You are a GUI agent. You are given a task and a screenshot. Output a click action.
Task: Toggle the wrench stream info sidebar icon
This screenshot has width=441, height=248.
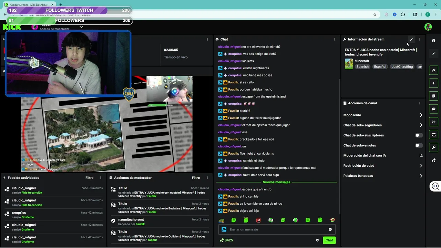click(433, 147)
